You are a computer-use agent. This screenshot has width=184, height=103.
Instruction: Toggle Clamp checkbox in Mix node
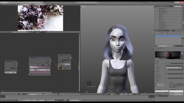coord(60,62)
